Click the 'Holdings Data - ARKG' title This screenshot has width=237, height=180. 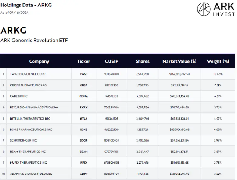coord(26,5)
